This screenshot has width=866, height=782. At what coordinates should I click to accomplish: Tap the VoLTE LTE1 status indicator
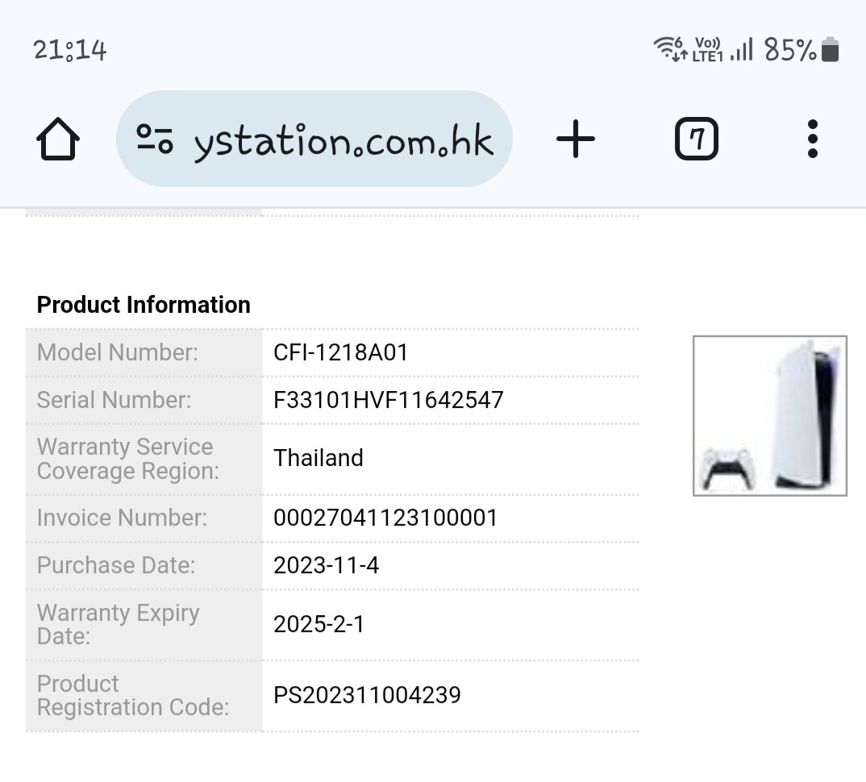[707, 50]
